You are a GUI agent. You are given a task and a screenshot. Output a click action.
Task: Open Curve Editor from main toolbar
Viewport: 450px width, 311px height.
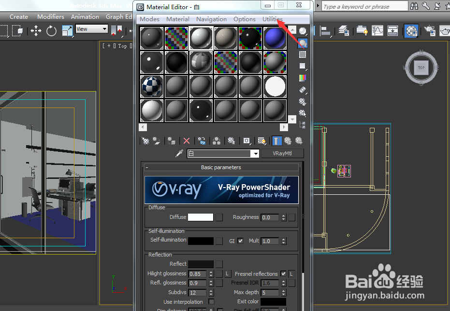377,30
